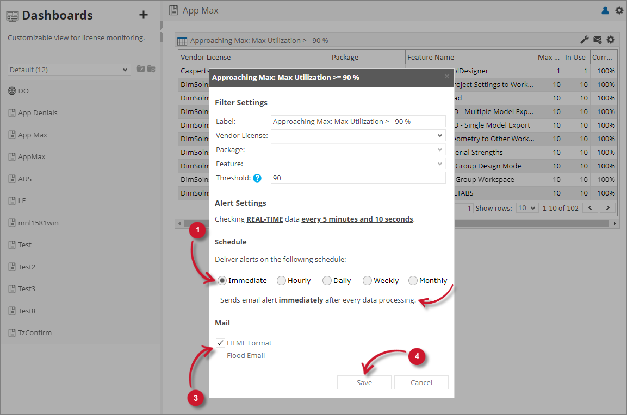Open the Test3 dashboard
Viewport: 627px width, 415px height.
coord(80,289)
